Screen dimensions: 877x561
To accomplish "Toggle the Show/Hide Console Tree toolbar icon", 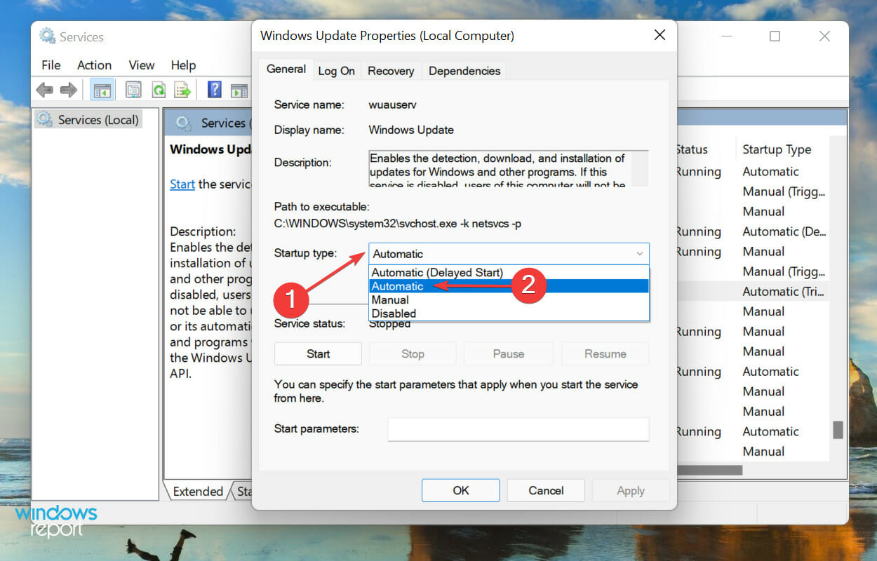I will 102,90.
